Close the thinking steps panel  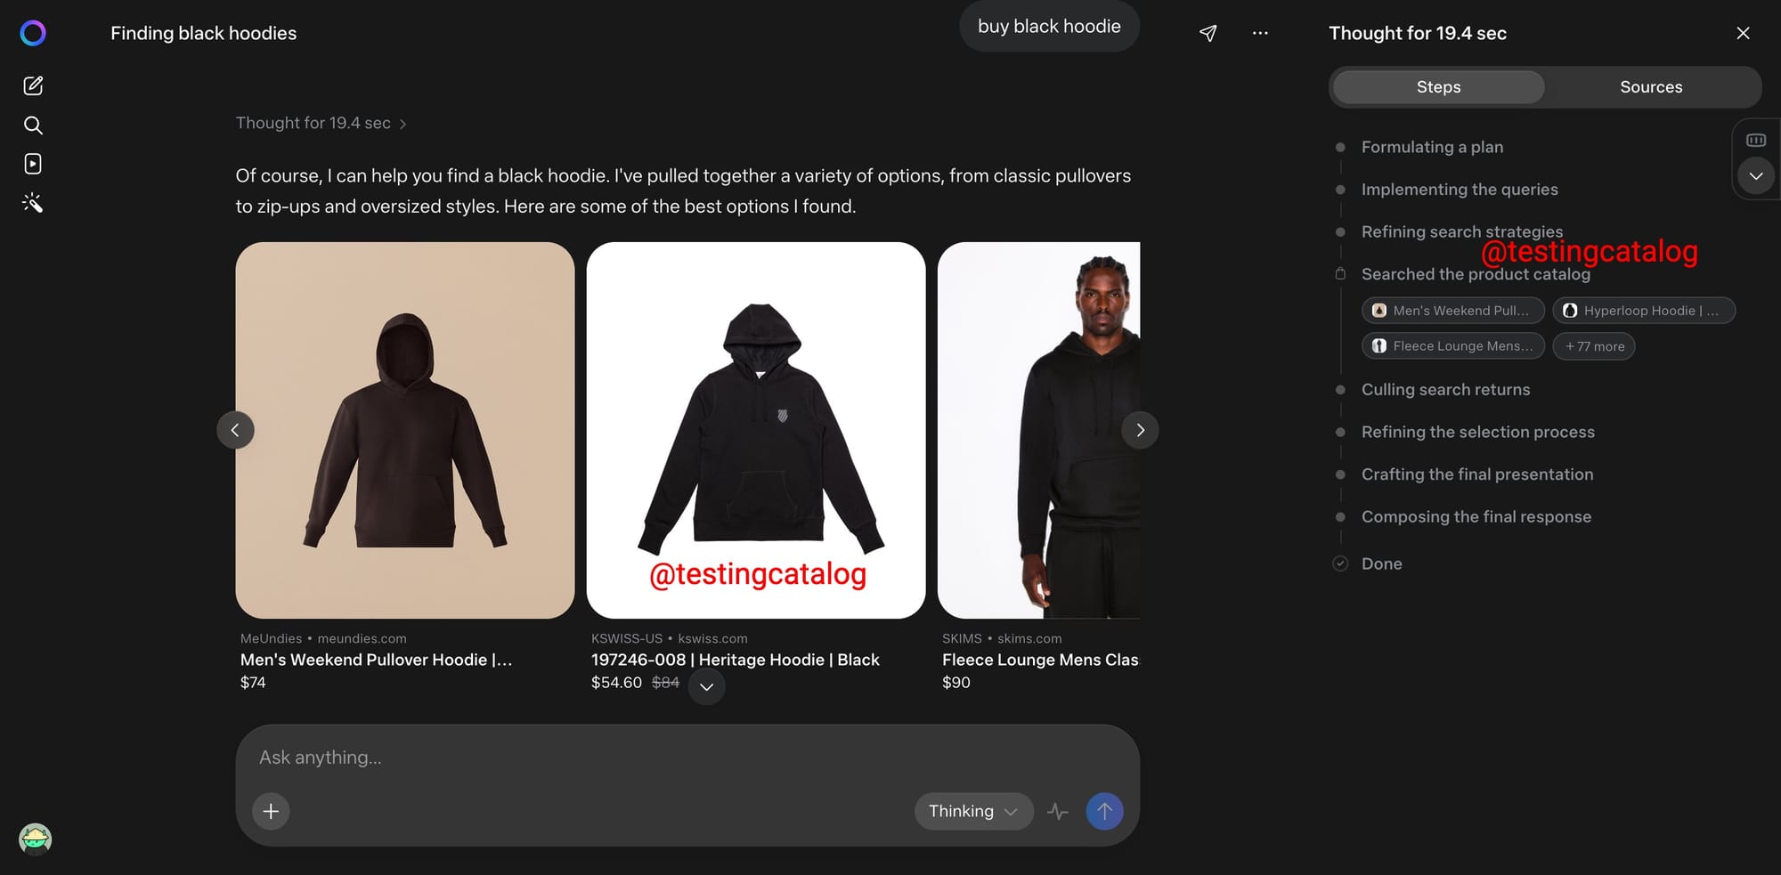pos(1743,33)
